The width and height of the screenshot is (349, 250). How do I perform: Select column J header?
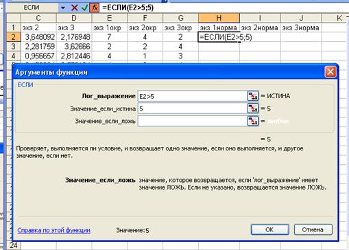[x=301, y=18]
